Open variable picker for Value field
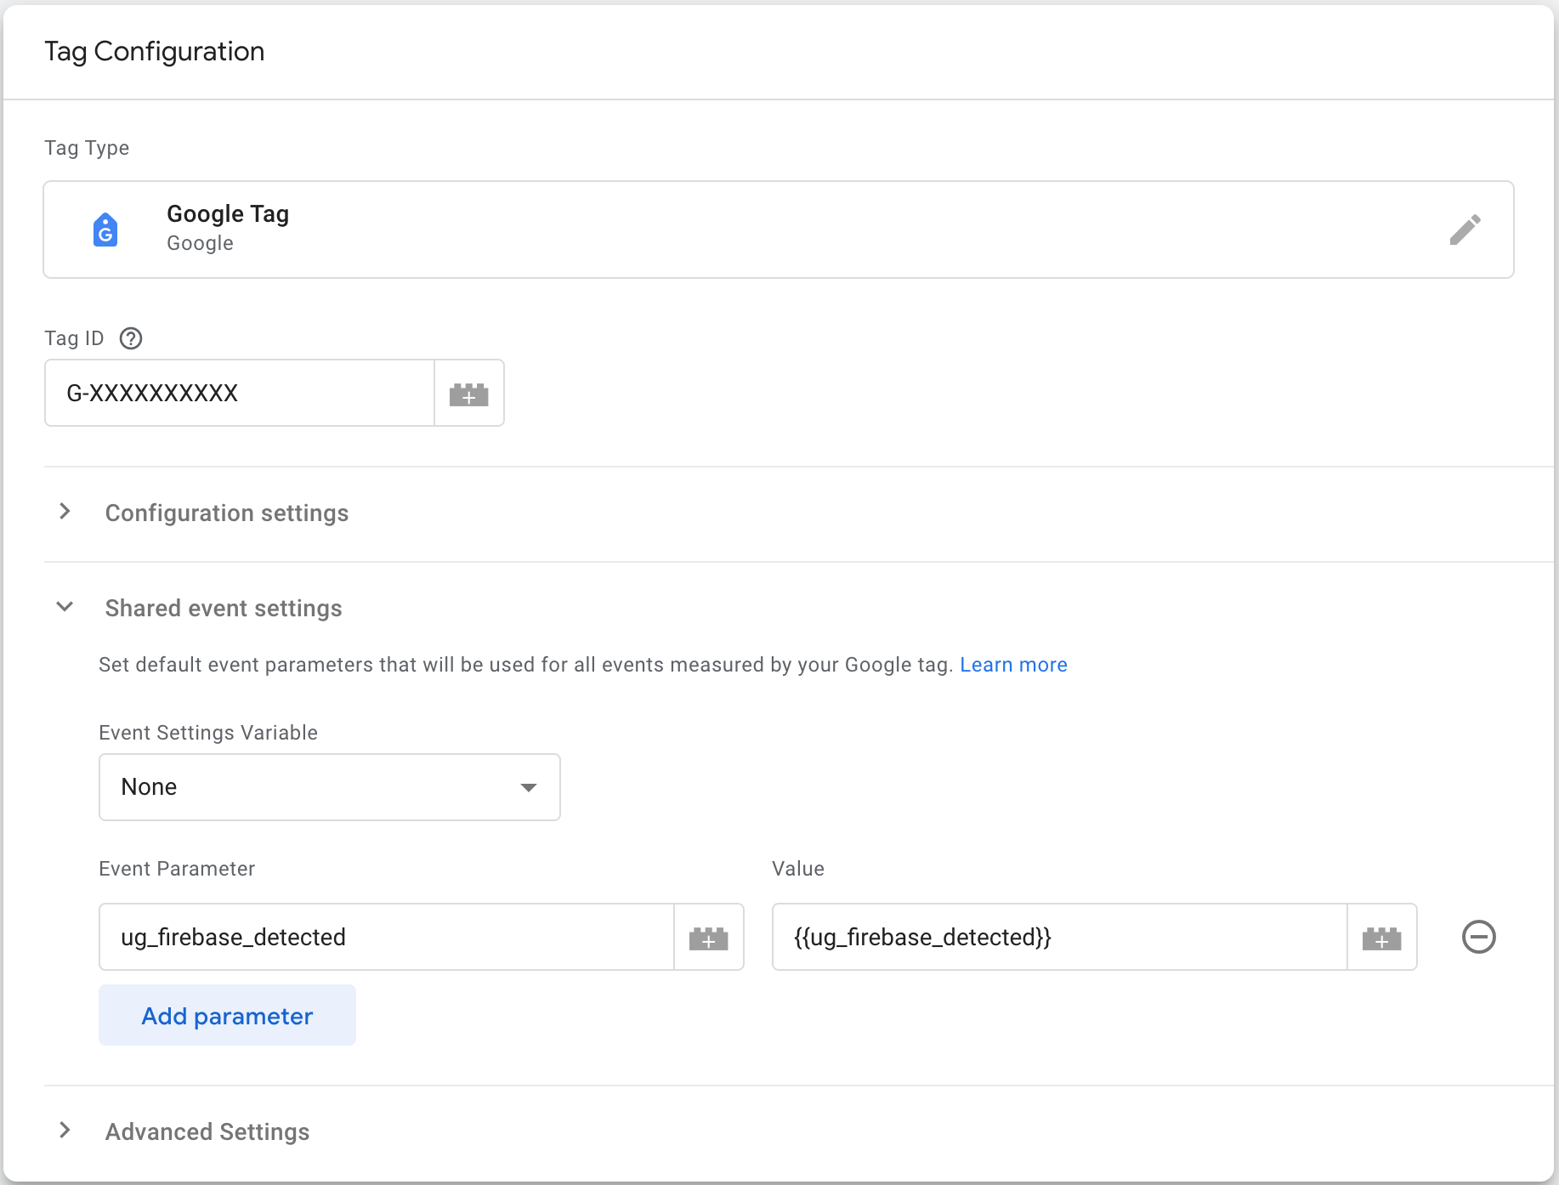This screenshot has width=1559, height=1185. point(1381,938)
